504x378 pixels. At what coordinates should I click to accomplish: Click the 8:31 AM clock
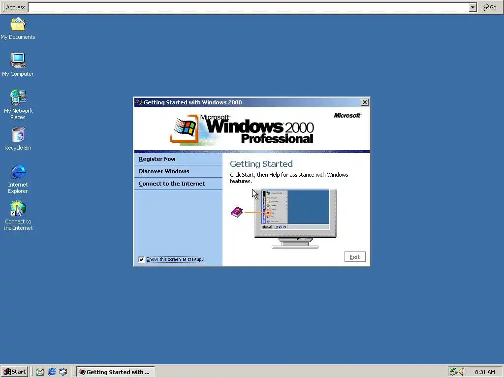485,372
